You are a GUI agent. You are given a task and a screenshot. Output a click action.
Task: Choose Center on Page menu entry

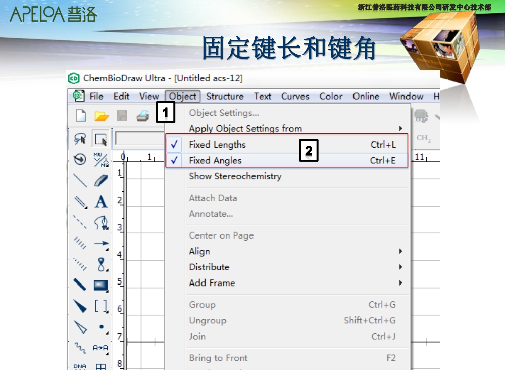pyautogui.click(x=287, y=235)
